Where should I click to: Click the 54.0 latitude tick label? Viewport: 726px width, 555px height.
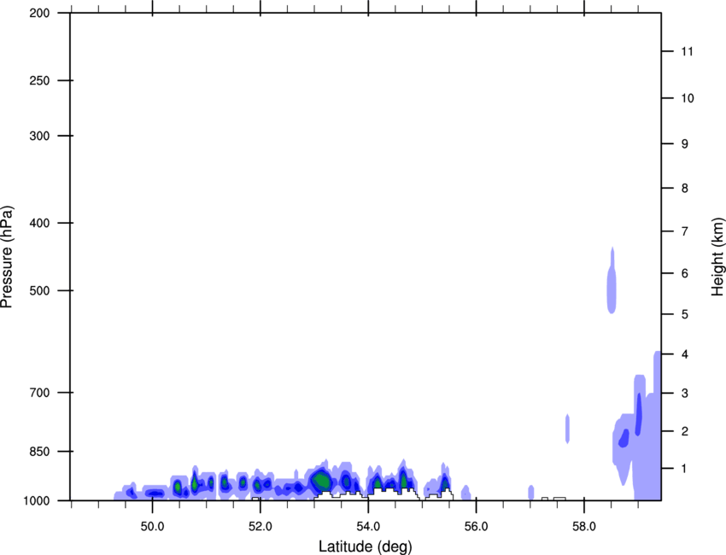[x=368, y=527]
